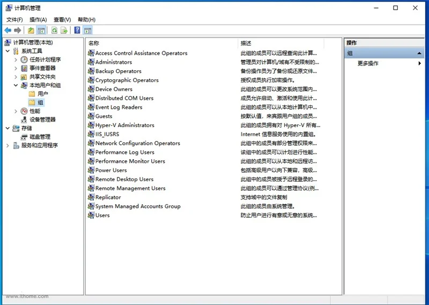
Task: Expand the 事件查看器 node
Action: pyautogui.click(x=16, y=68)
